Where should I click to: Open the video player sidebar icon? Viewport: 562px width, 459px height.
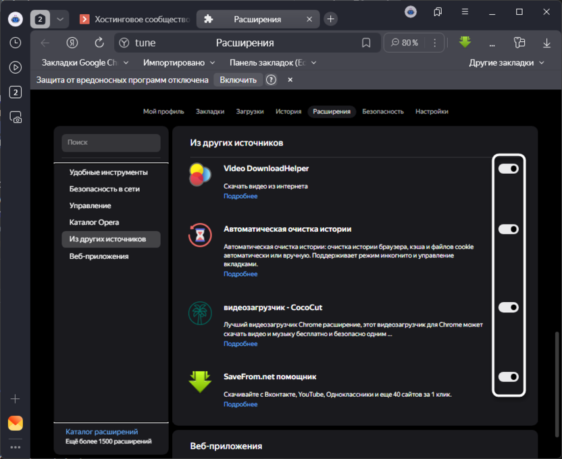pyautogui.click(x=16, y=68)
